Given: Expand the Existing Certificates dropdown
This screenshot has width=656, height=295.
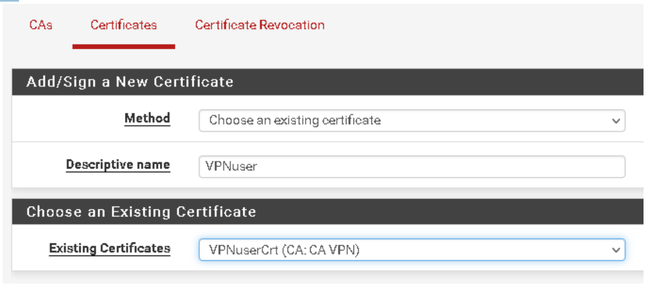Looking at the screenshot, I should (x=412, y=250).
